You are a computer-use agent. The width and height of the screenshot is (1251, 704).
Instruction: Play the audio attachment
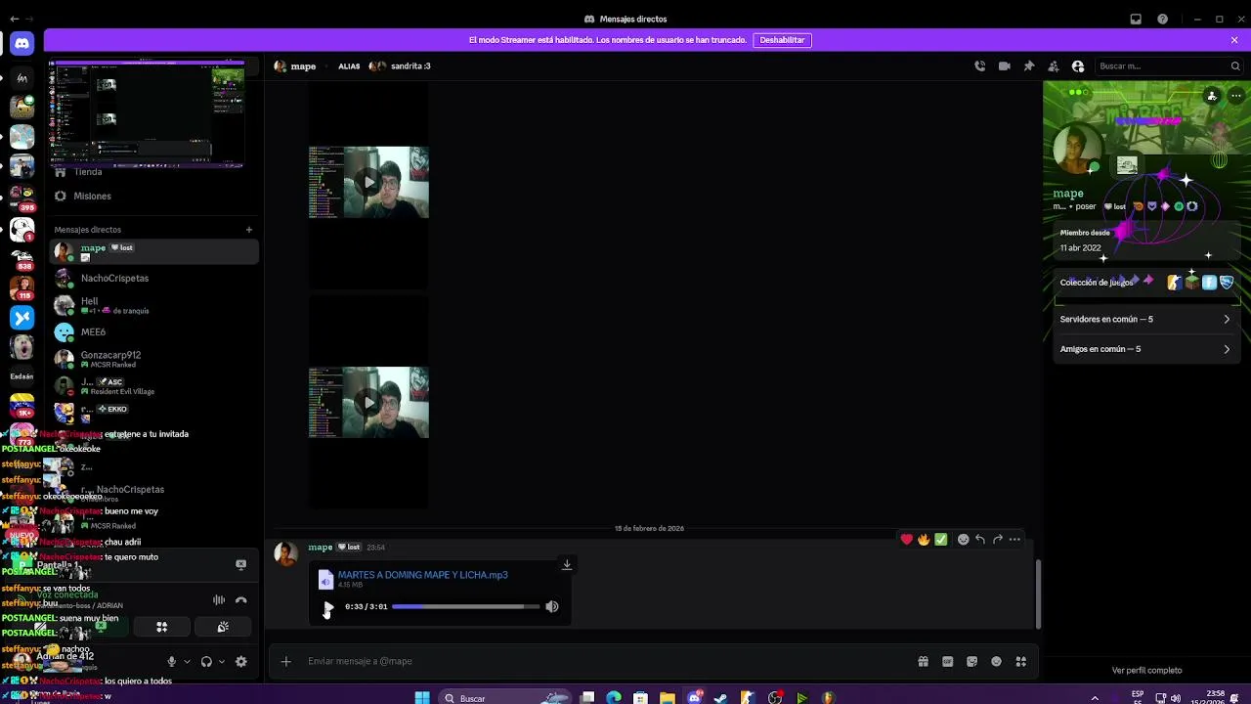click(x=328, y=607)
